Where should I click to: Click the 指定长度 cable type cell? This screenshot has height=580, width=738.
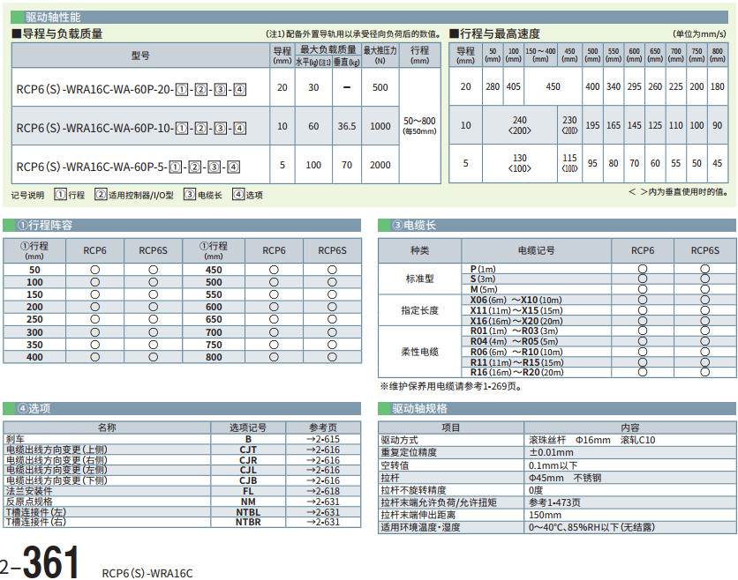420,310
